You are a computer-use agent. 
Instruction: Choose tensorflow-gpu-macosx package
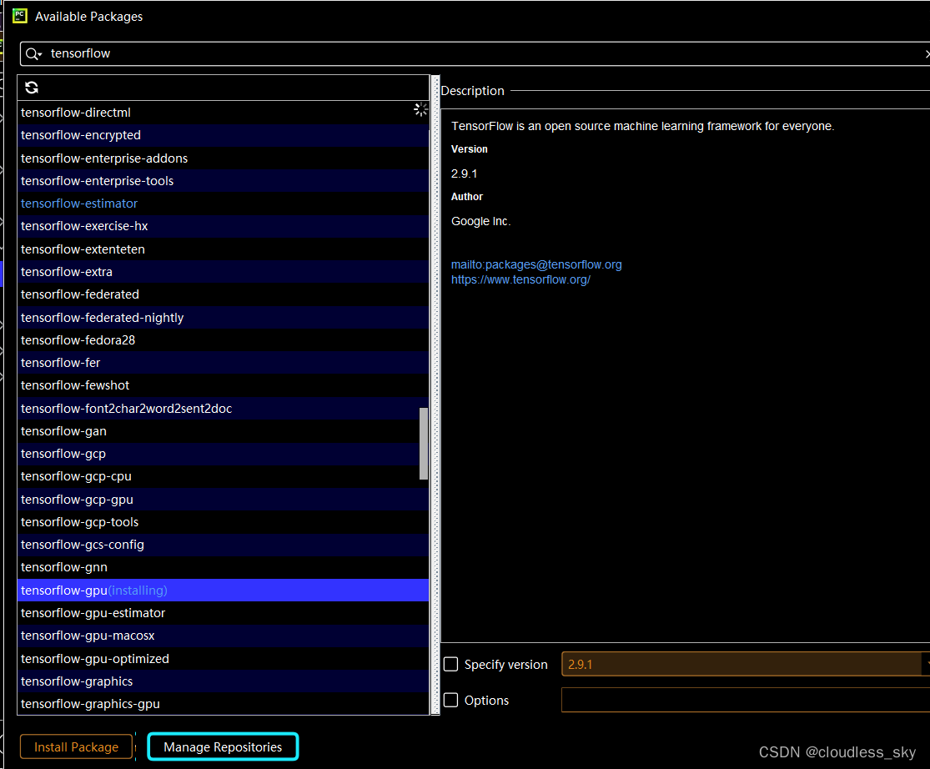(x=223, y=636)
